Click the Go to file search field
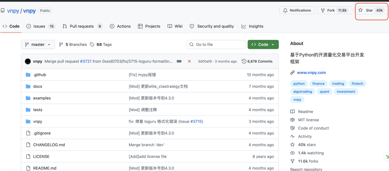This screenshot has width=389, height=171. [x=216, y=45]
